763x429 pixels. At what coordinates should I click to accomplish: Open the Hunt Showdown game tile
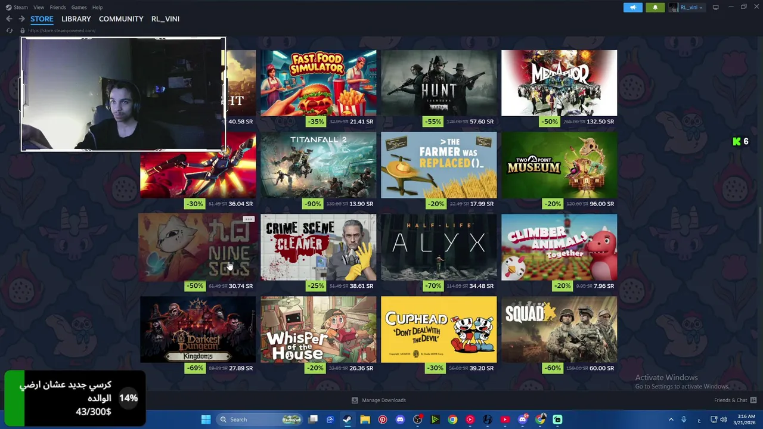[439, 83]
